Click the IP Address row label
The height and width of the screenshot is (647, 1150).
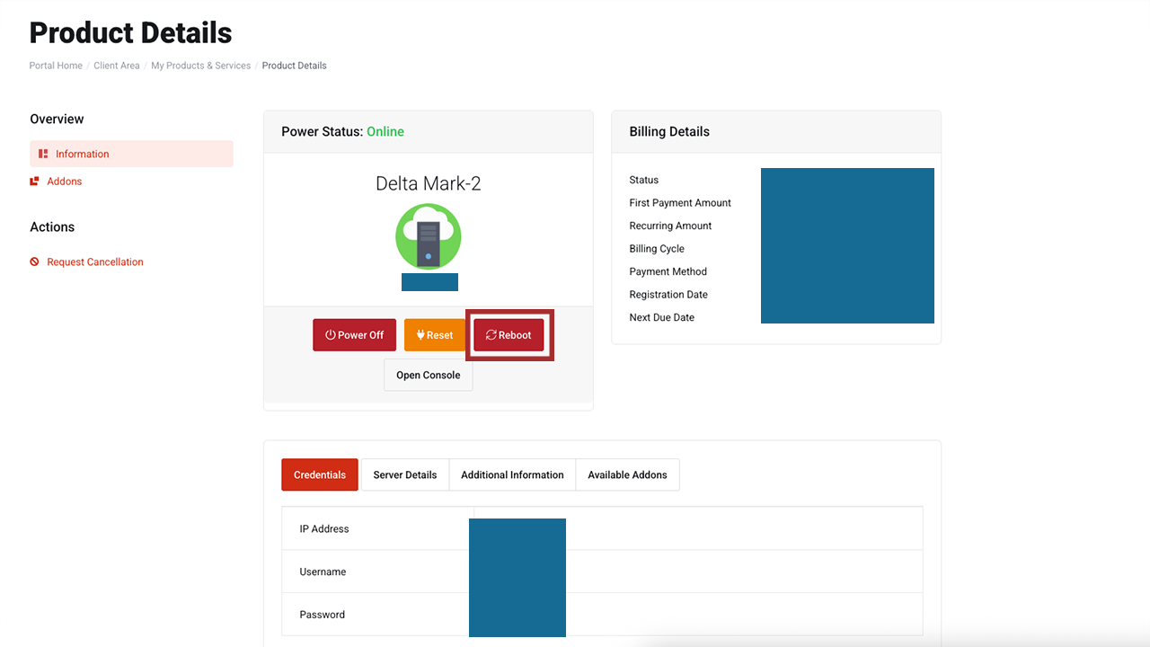324,529
